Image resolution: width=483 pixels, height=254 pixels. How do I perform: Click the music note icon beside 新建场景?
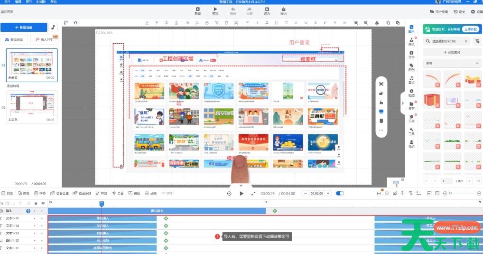point(53,28)
